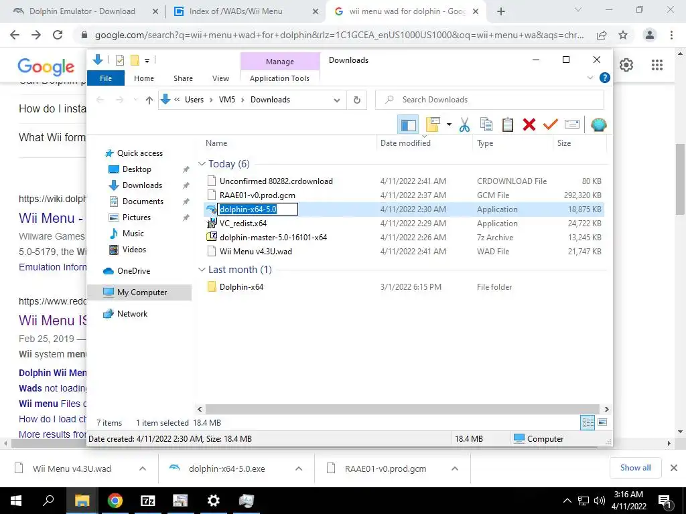Click the red X Delete icon

click(529, 124)
